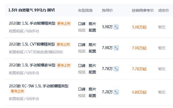Open price calculator icon beside 5.98万
173x108 pixels.
point(116,27)
